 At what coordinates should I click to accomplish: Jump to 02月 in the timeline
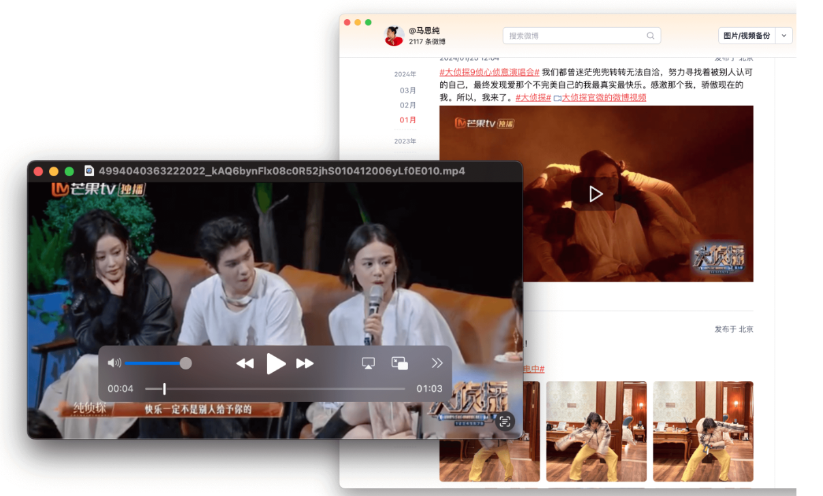408,105
